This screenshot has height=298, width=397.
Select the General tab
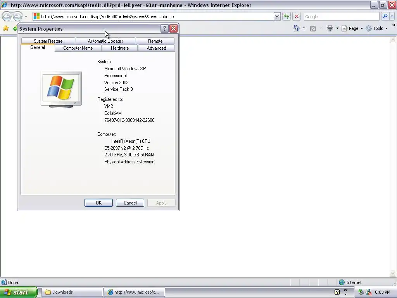[38, 47]
